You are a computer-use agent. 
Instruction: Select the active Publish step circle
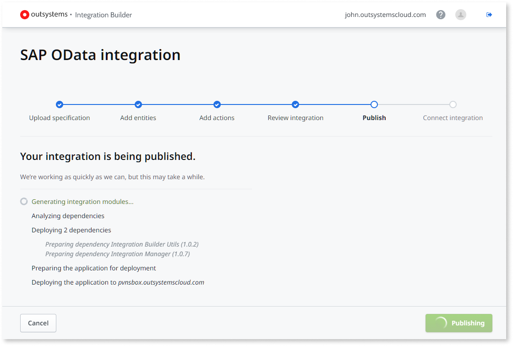click(374, 104)
